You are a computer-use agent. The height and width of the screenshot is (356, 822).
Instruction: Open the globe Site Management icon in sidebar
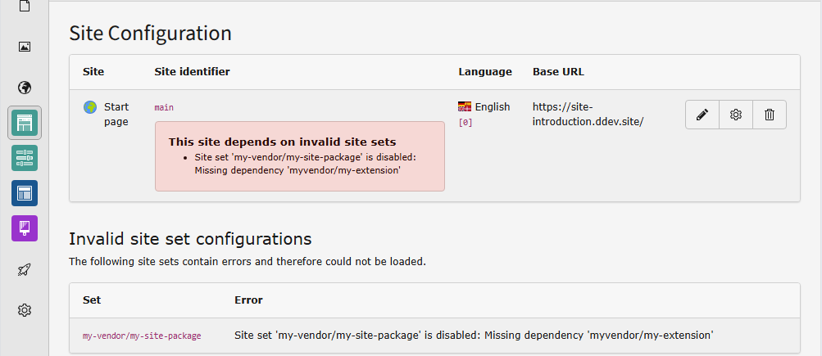[x=24, y=88]
